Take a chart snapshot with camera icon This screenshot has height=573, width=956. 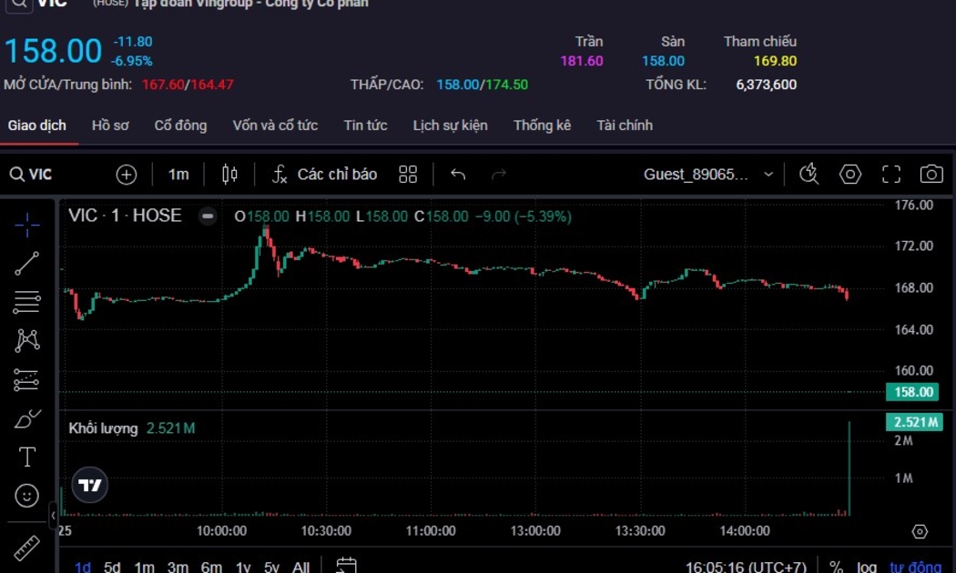coord(931,175)
